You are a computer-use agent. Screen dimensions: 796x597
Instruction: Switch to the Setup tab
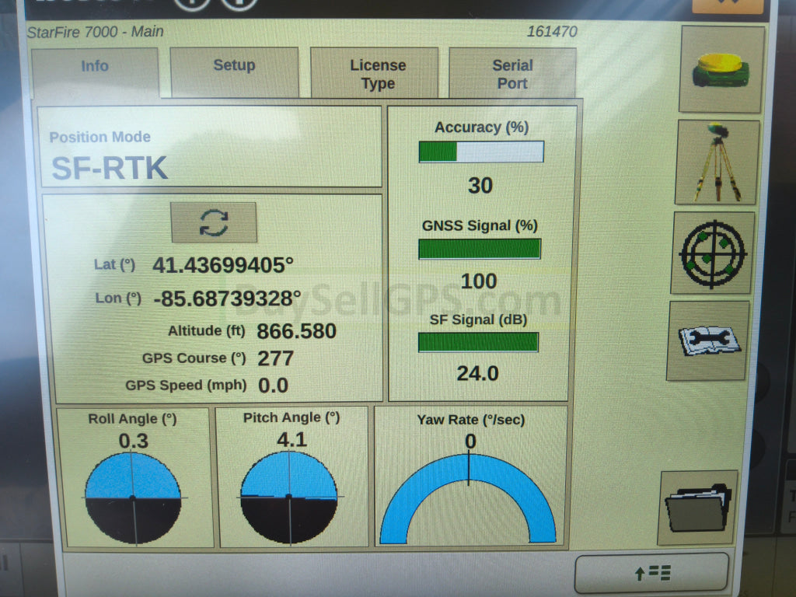click(x=234, y=72)
